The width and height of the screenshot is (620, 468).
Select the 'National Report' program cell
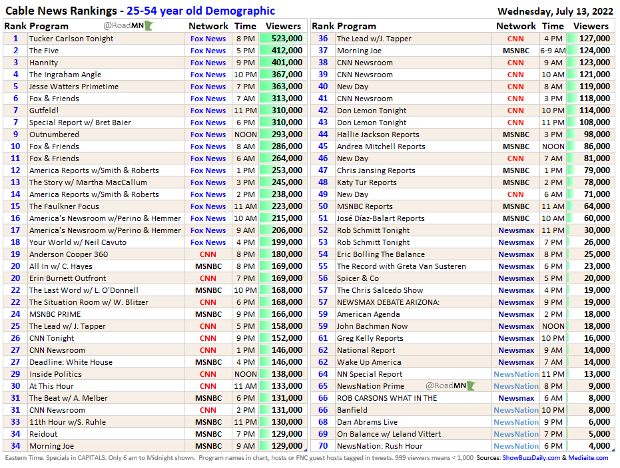tap(414, 350)
